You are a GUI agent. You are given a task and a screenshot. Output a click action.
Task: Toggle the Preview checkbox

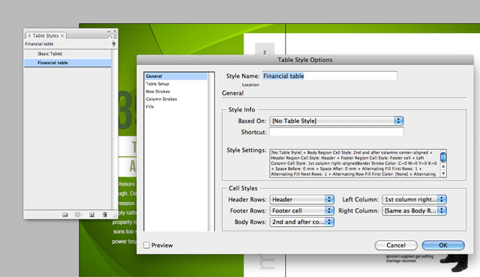coord(147,245)
